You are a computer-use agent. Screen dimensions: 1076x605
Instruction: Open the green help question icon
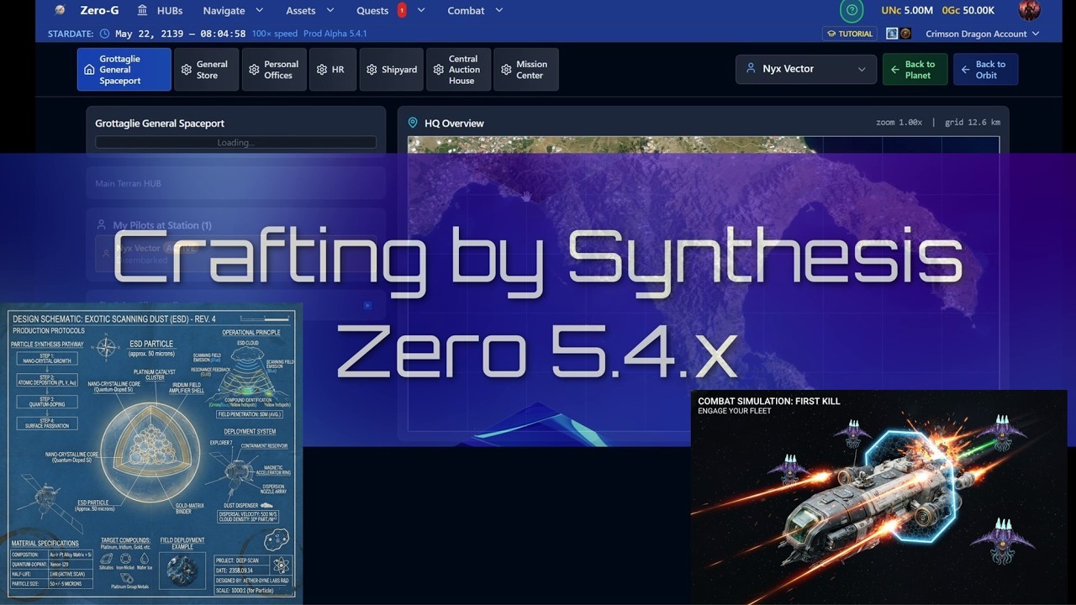[x=852, y=10]
